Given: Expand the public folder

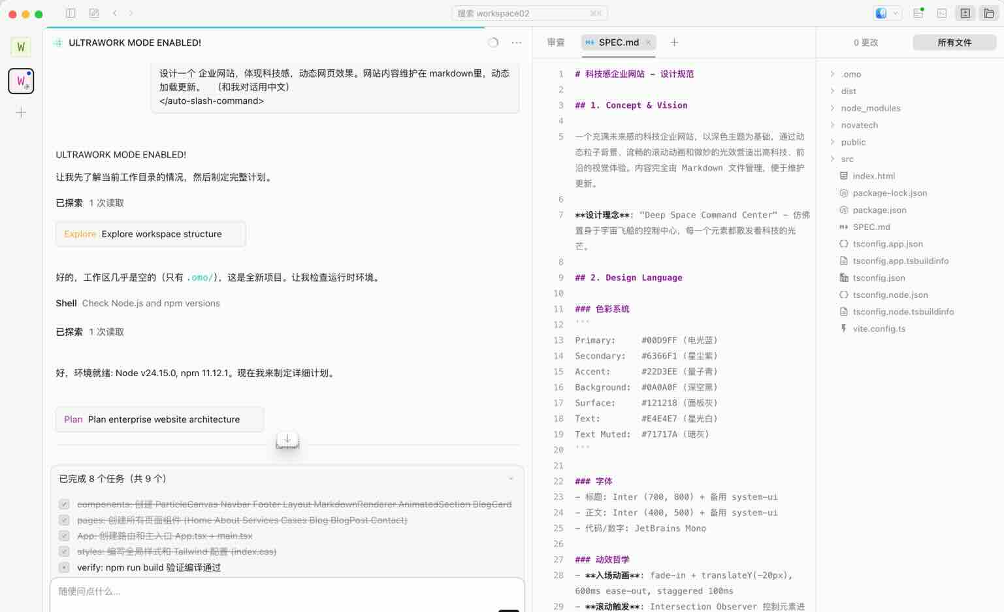Looking at the screenshot, I should tap(832, 142).
